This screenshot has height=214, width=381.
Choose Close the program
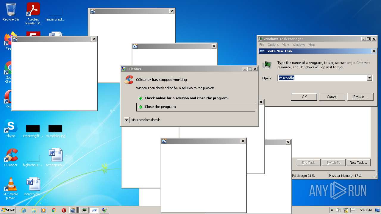point(196,107)
